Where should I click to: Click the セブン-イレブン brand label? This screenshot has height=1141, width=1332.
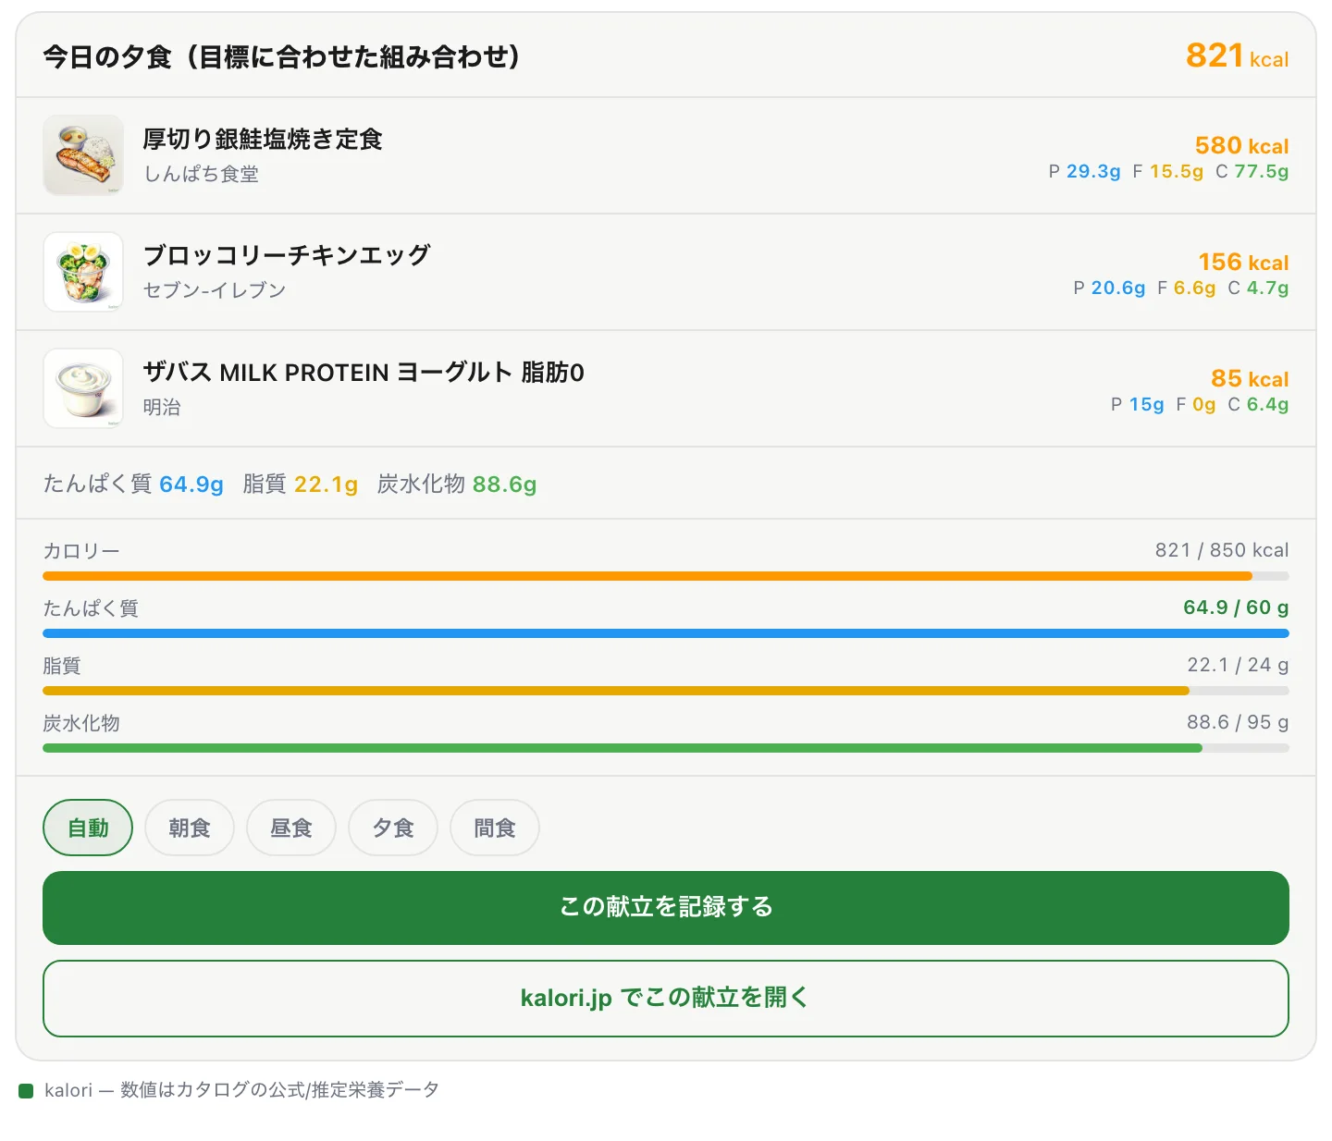pos(215,290)
